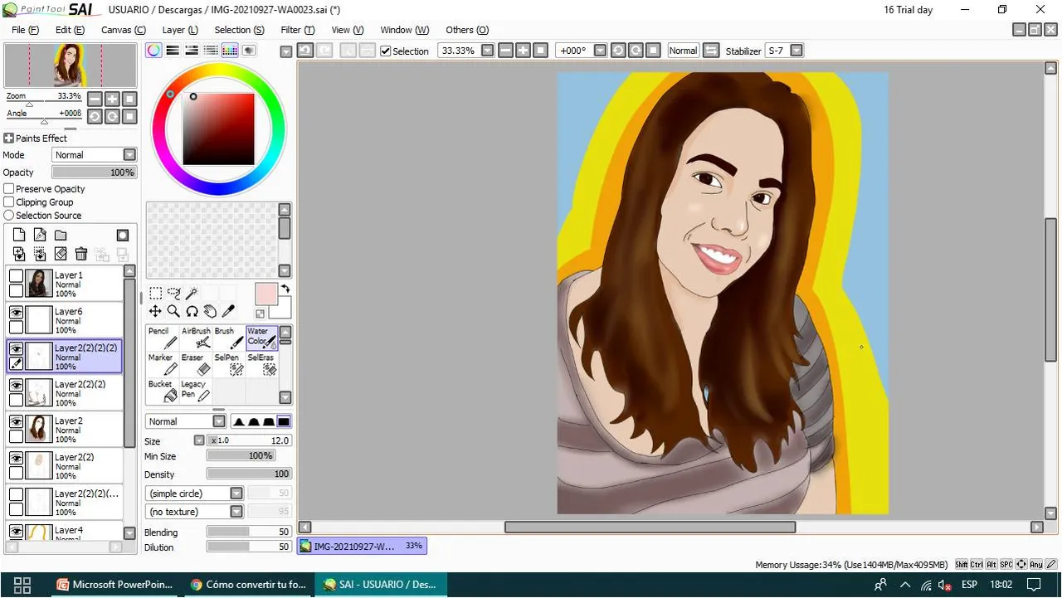Select the Water Color tool

(261, 338)
